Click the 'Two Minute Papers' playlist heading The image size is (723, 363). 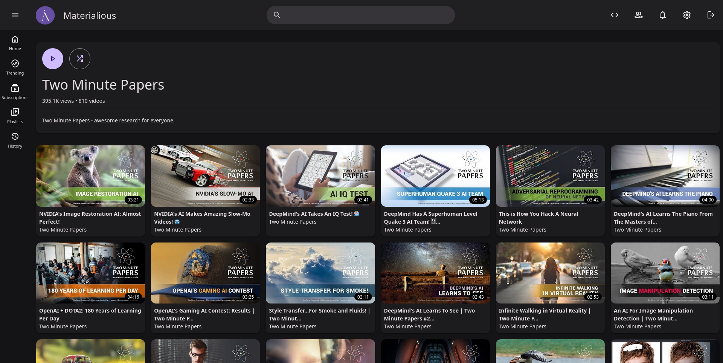pyautogui.click(x=103, y=85)
